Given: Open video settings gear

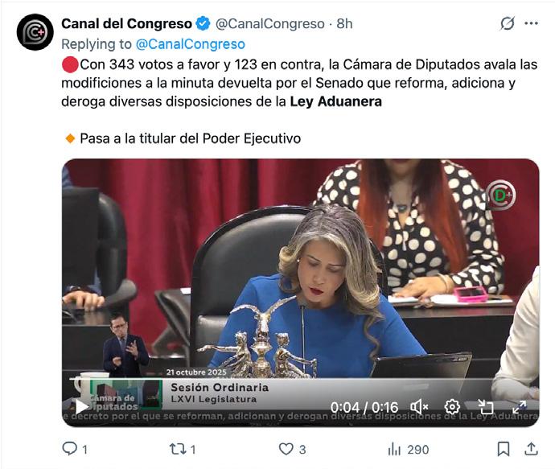Looking at the screenshot, I should (452, 407).
